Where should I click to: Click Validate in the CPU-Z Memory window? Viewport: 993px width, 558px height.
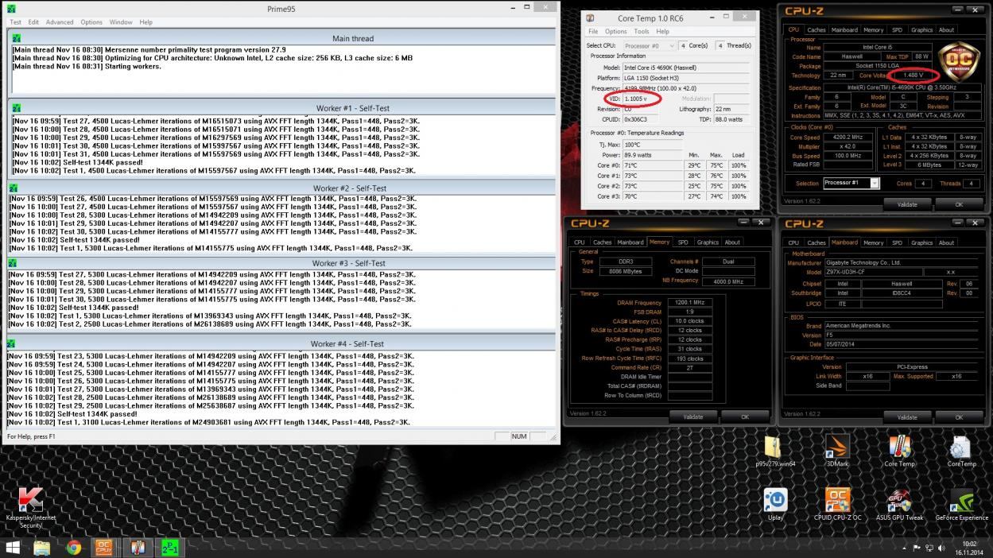[x=693, y=417]
